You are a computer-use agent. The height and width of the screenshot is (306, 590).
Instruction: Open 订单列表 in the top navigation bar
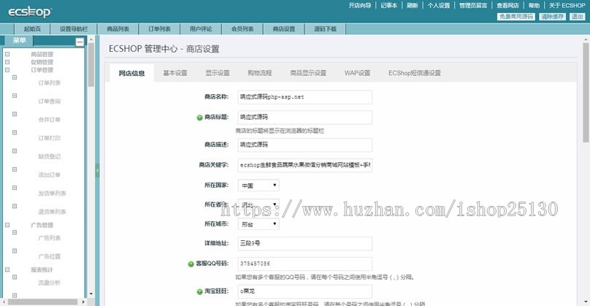(x=159, y=29)
